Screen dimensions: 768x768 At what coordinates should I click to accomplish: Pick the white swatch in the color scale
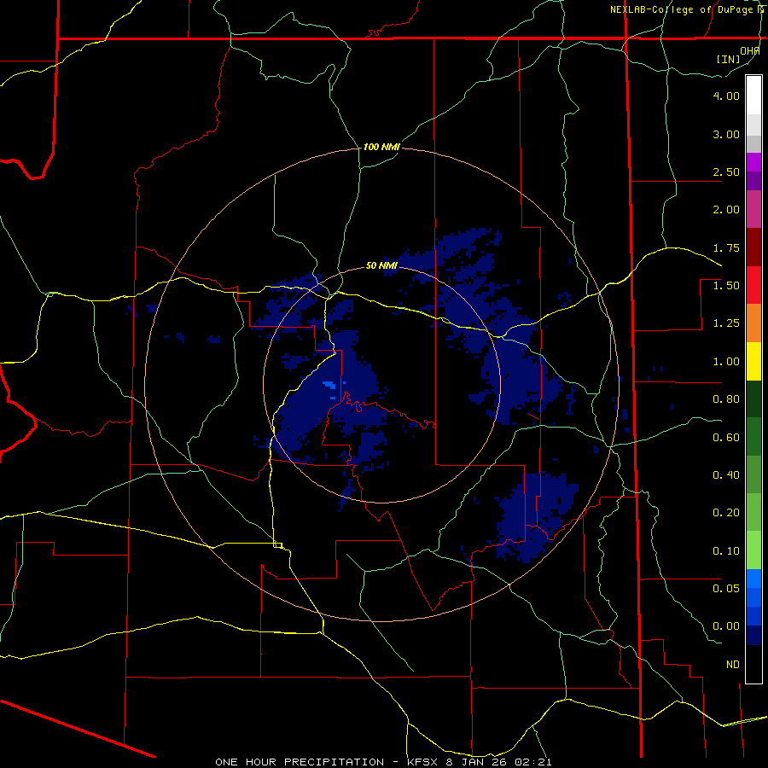click(x=753, y=96)
